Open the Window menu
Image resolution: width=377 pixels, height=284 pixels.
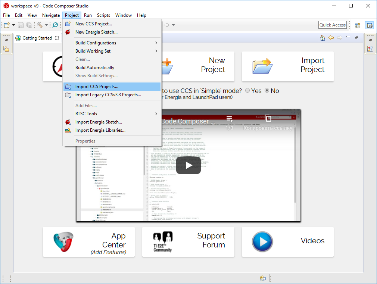pos(123,15)
